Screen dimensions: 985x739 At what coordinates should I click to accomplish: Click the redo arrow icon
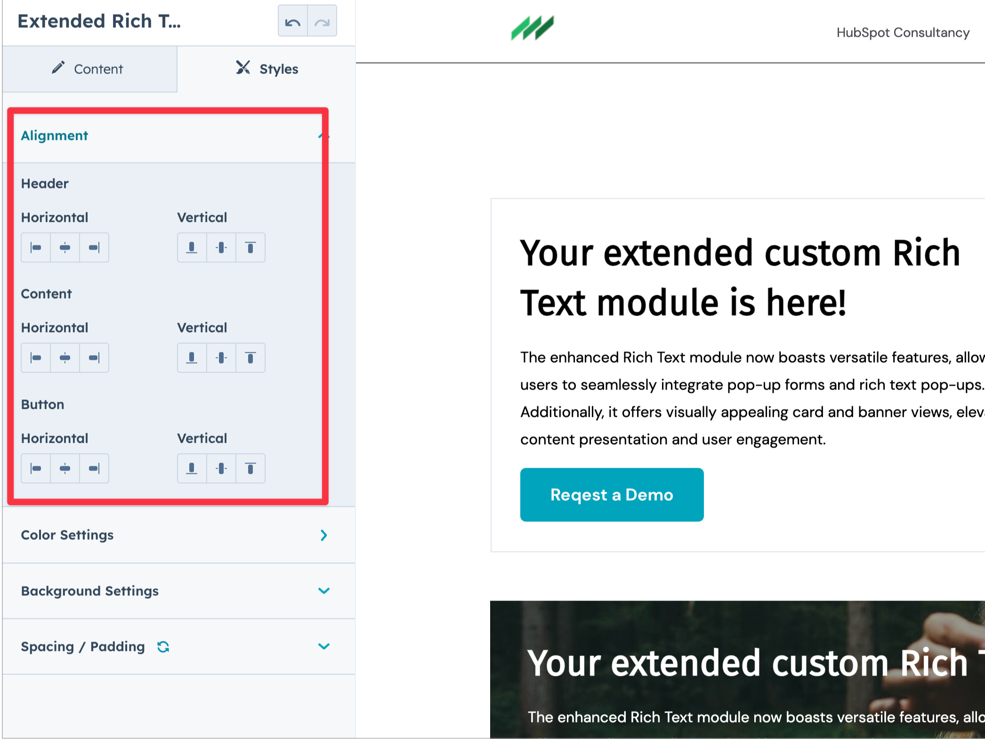point(322,22)
